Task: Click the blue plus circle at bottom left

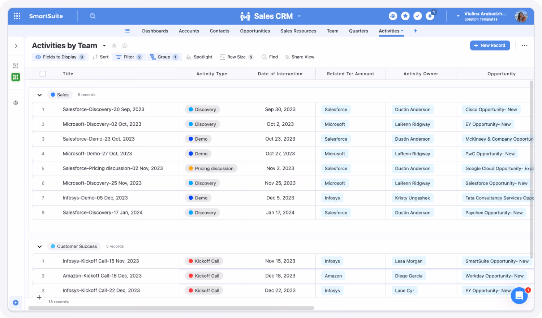Action: tap(16, 302)
